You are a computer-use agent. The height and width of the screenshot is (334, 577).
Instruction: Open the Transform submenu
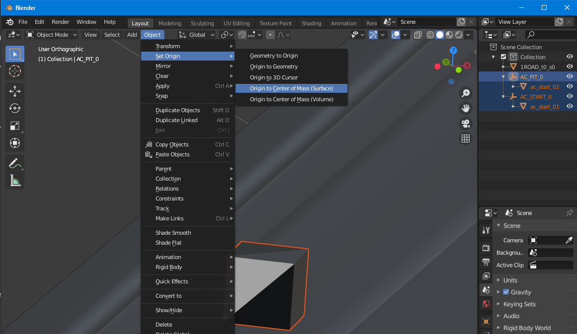[x=188, y=46]
